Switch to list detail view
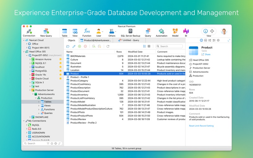 145,46
